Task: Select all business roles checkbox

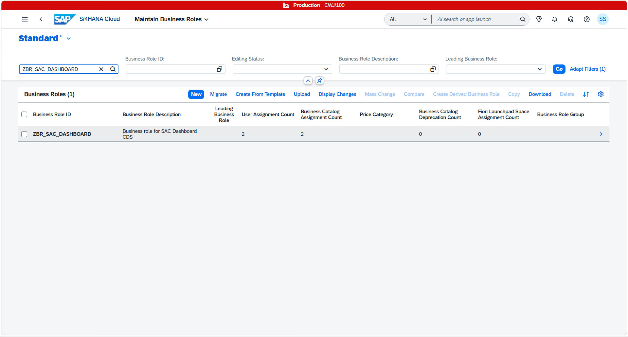Action: pos(24,115)
